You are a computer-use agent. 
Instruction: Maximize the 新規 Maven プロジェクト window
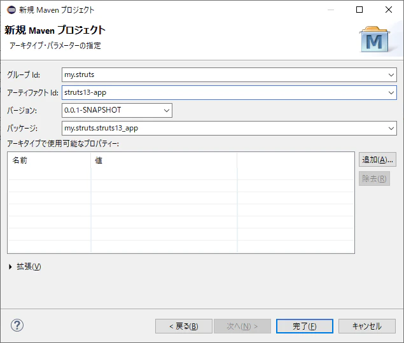[x=359, y=10]
